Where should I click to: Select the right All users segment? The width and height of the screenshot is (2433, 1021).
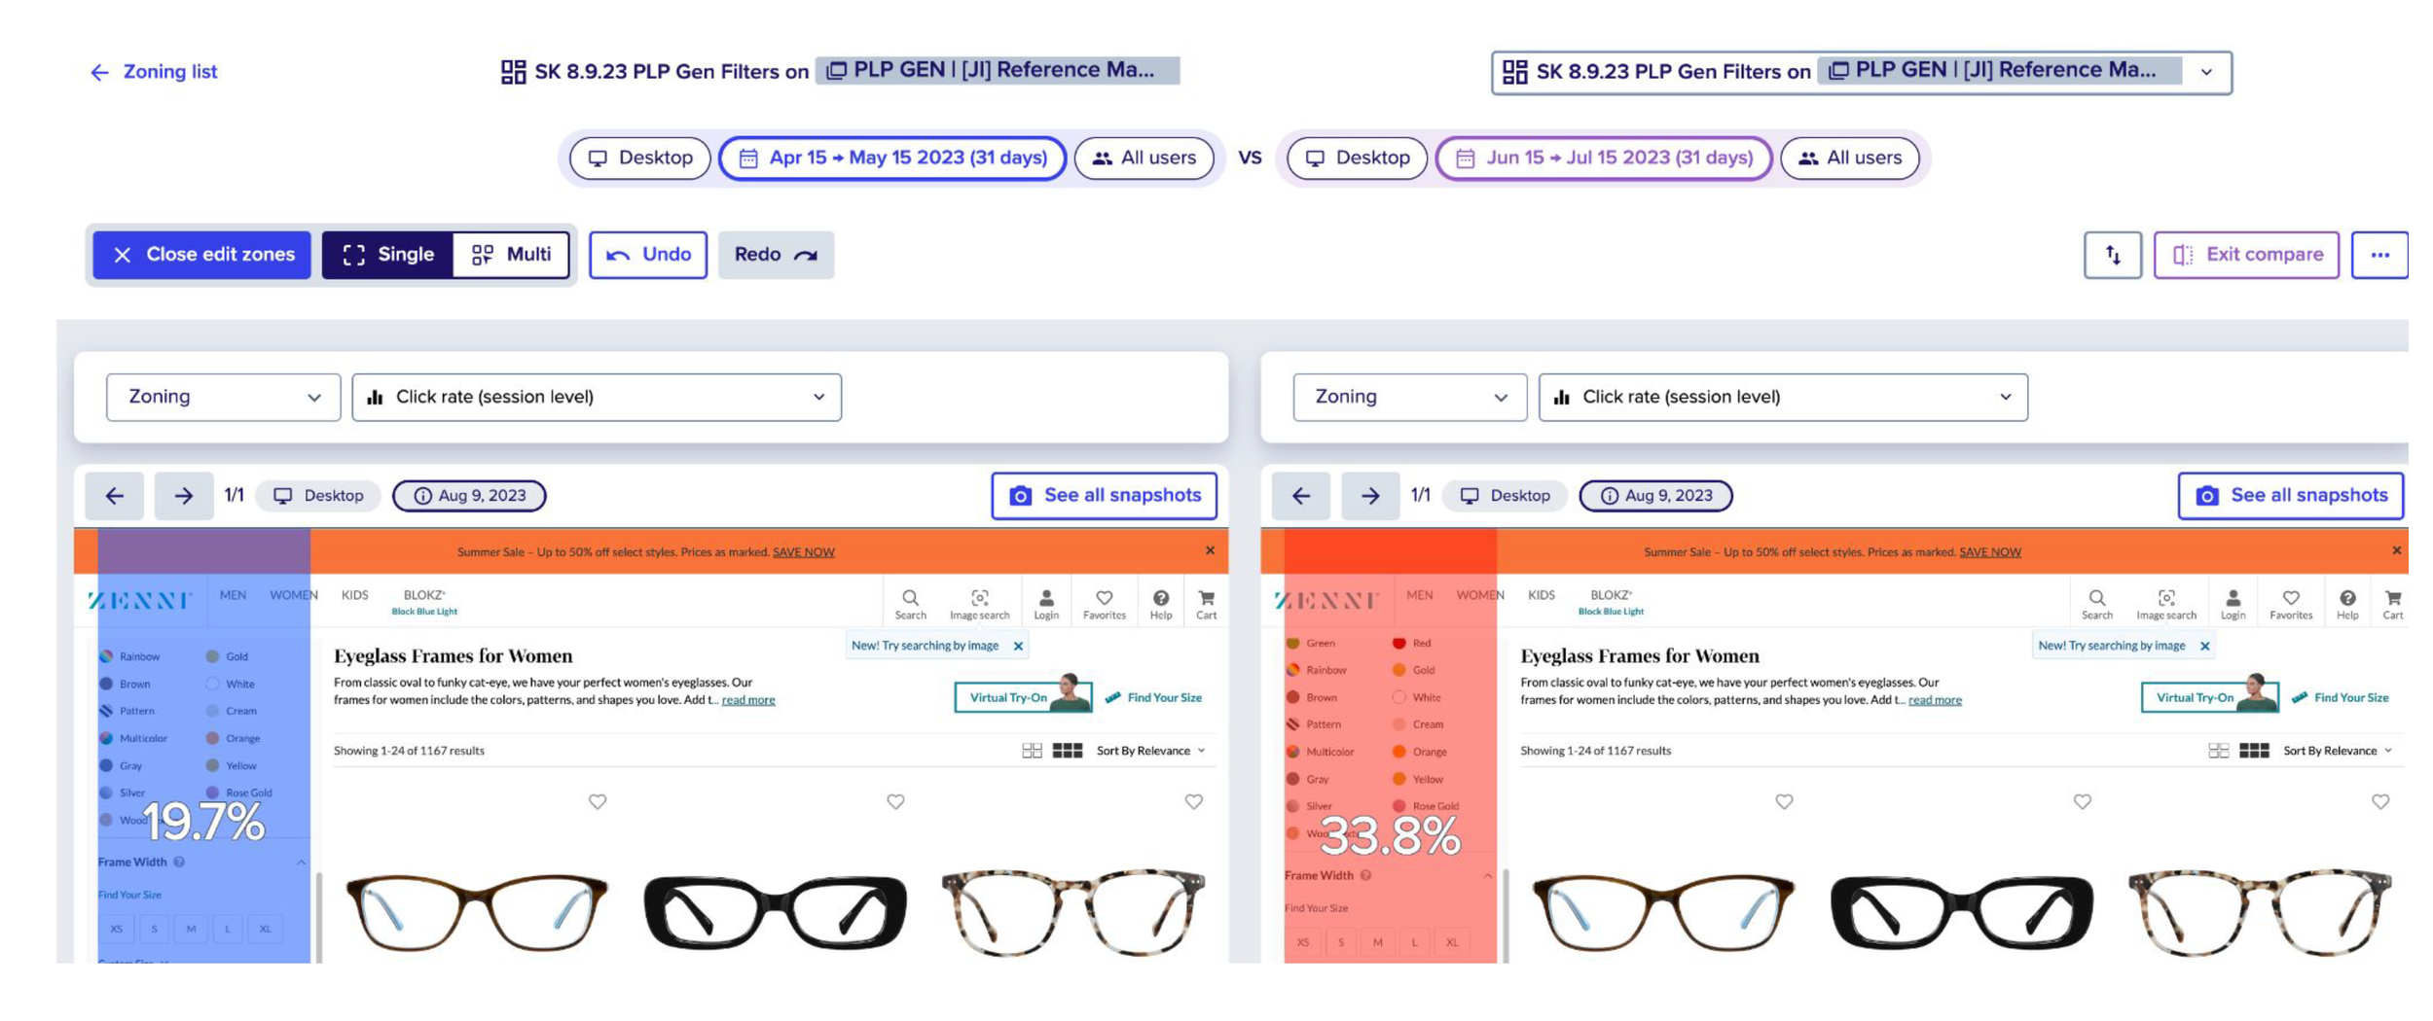(x=1849, y=158)
